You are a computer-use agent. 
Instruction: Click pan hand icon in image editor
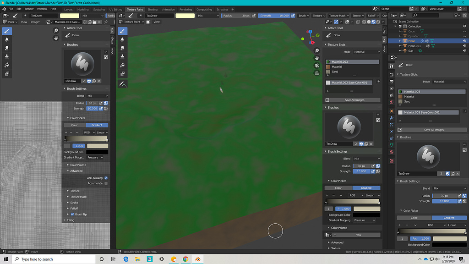(x=55, y=38)
